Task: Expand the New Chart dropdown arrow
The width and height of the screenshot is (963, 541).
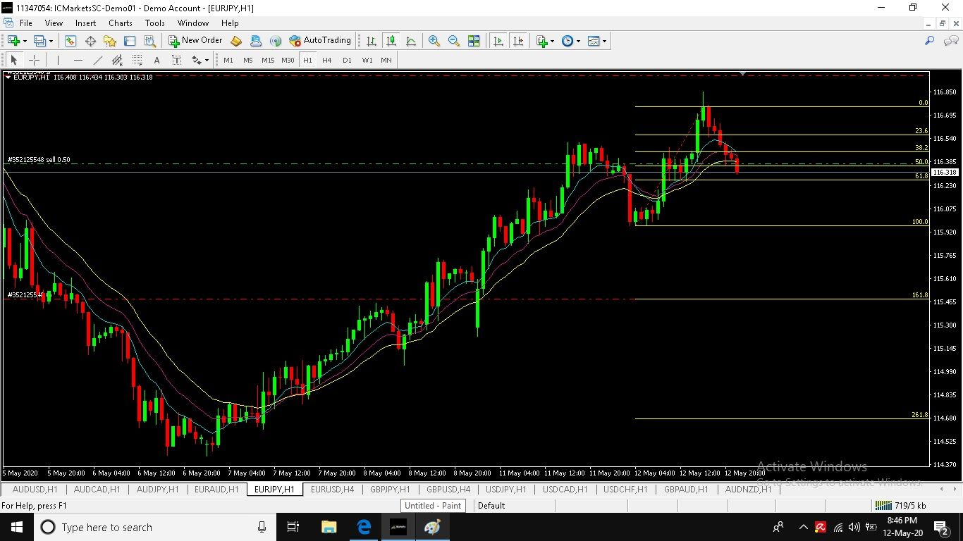Action: (24, 41)
